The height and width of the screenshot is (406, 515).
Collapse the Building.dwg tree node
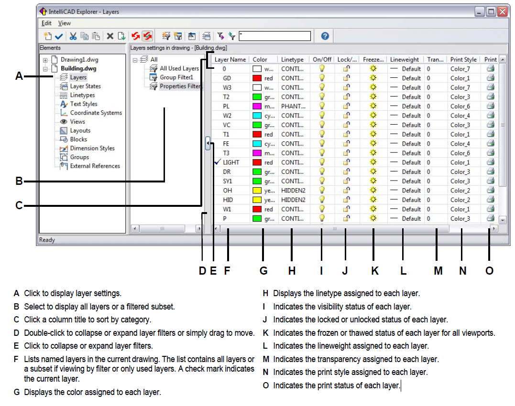point(45,69)
